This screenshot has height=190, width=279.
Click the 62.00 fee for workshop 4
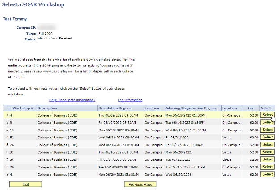coord(254,115)
